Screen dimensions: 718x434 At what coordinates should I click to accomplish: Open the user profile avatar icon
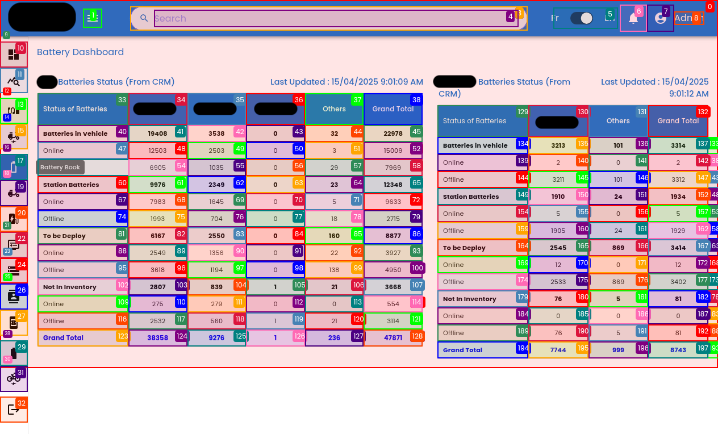pos(660,18)
